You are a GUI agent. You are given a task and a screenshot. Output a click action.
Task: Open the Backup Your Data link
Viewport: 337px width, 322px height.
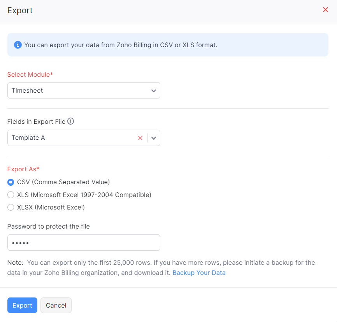pyautogui.click(x=199, y=273)
